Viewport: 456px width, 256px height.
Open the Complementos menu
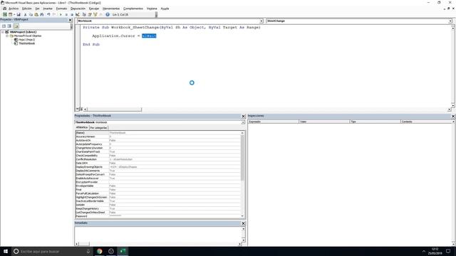[133, 9]
